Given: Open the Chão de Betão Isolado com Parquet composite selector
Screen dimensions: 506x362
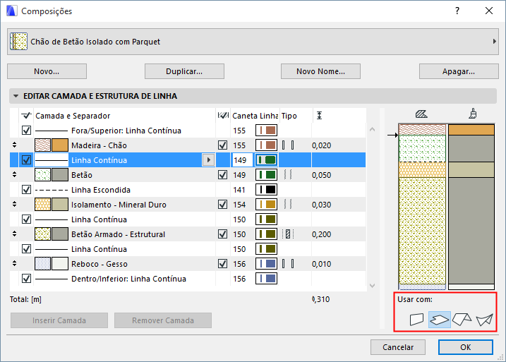Looking at the screenshot, I should click(253, 42).
